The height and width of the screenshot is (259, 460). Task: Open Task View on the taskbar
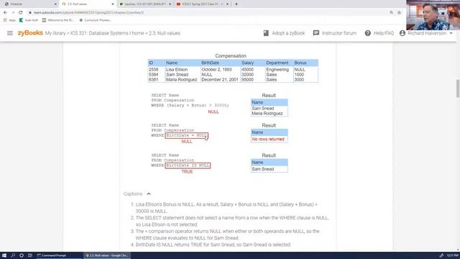[30, 255]
